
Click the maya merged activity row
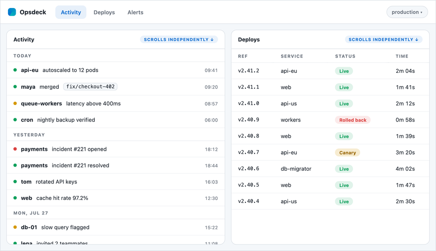point(116,87)
